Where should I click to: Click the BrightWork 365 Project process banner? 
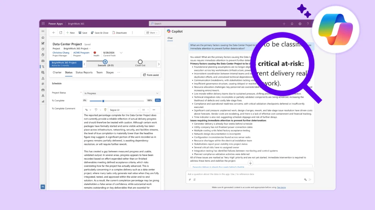click(x=66, y=64)
